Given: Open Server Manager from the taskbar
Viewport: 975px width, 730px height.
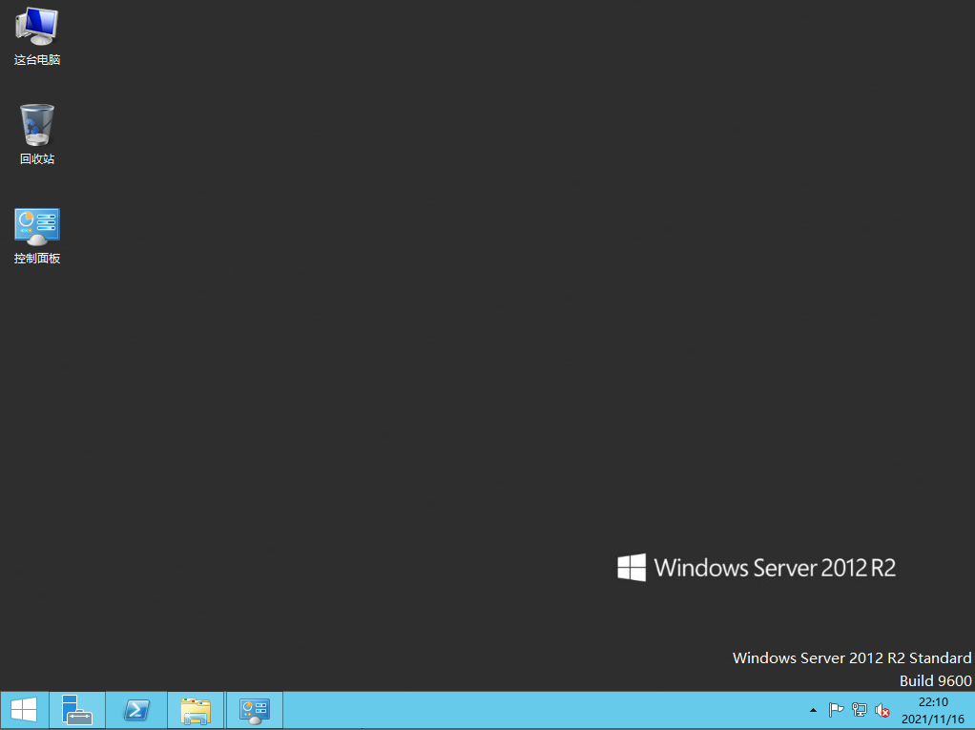Looking at the screenshot, I should (76, 710).
